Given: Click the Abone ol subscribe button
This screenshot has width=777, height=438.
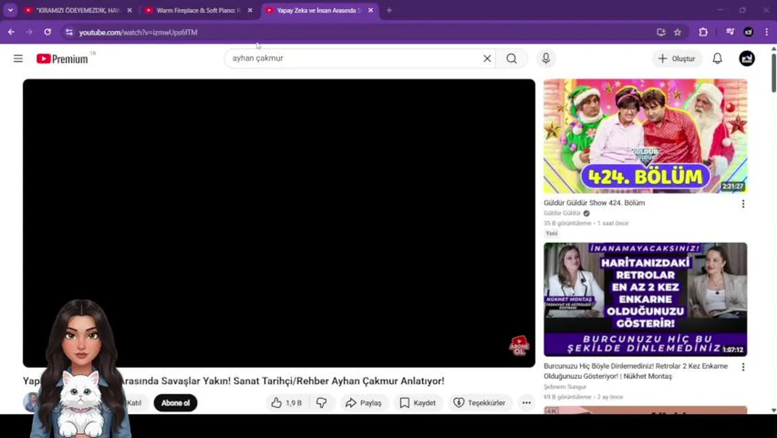Looking at the screenshot, I should (176, 403).
